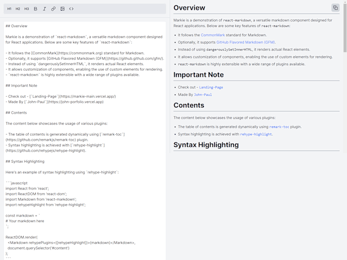The image size is (347, 260).
Task: Apply bold formatting from the toolbar
Action: tap(35, 9)
